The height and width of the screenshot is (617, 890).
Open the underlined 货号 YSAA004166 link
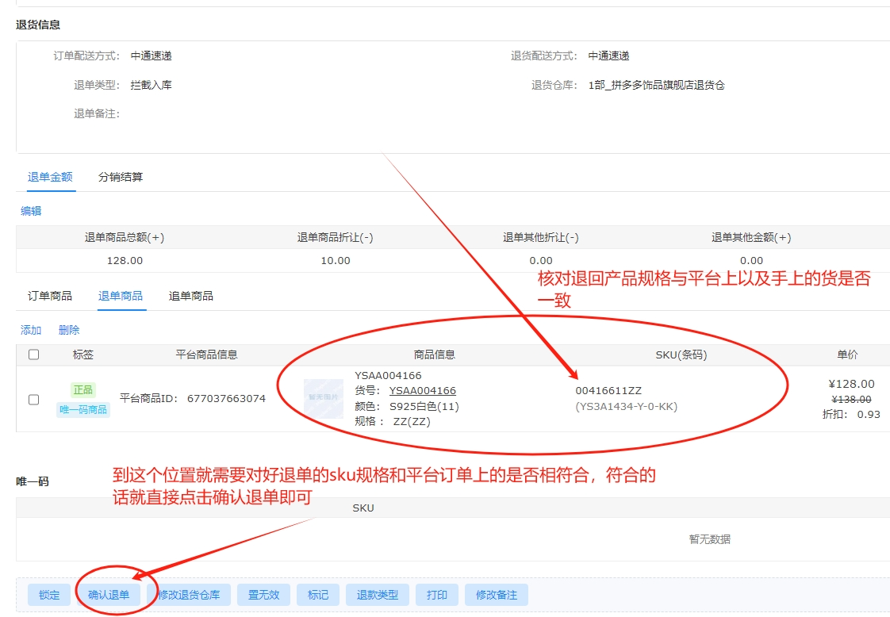pos(422,390)
